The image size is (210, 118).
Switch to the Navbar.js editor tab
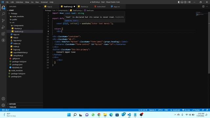tap(84, 7)
